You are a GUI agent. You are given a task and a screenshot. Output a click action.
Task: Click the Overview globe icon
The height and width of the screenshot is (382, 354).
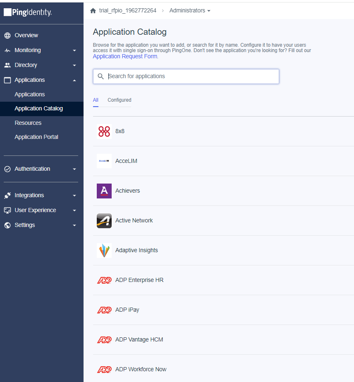click(x=7, y=35)
